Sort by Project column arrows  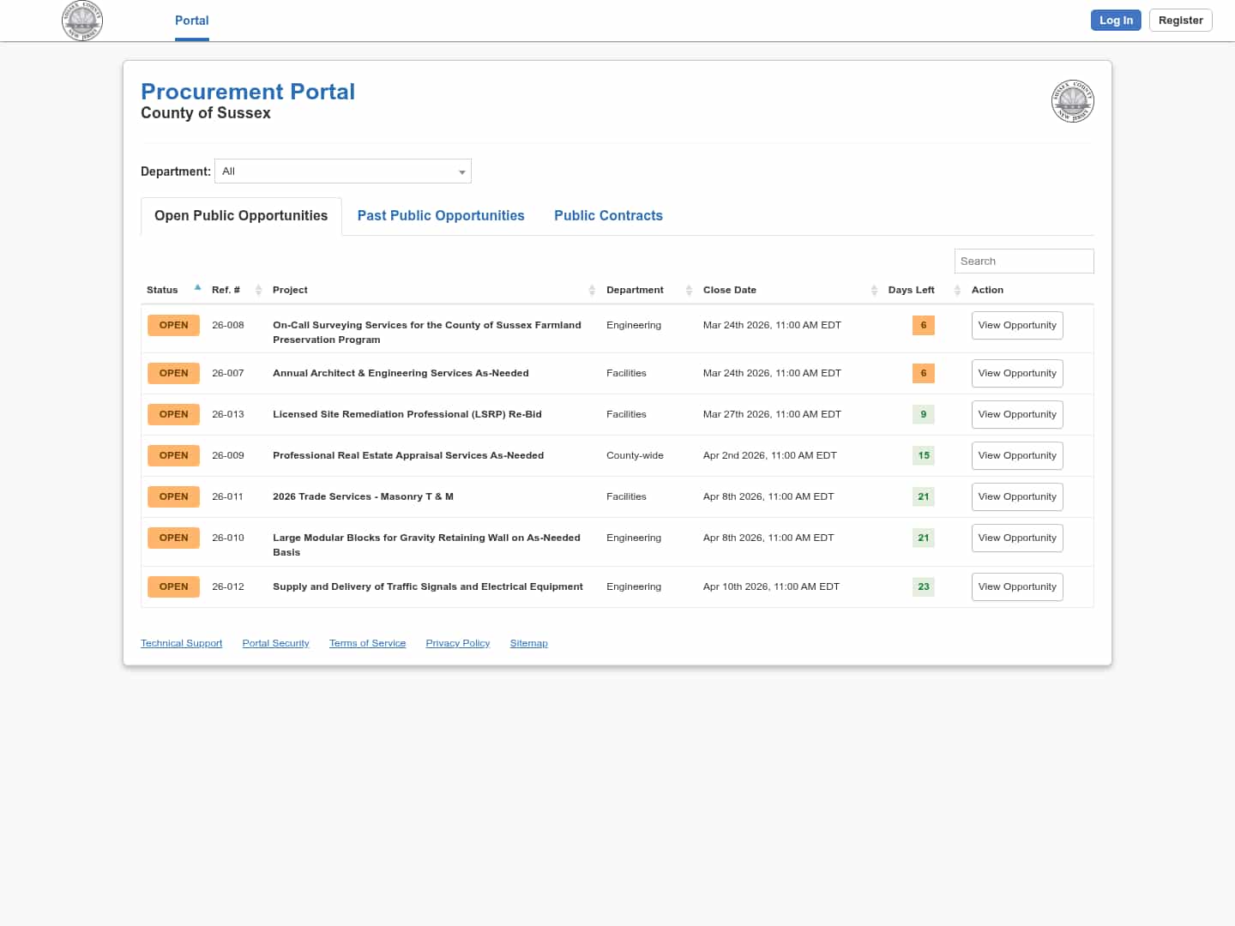[592, 291]
